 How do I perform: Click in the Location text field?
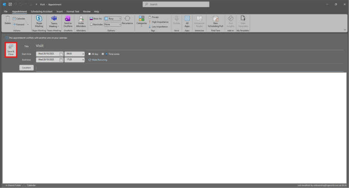click(190, 68)
